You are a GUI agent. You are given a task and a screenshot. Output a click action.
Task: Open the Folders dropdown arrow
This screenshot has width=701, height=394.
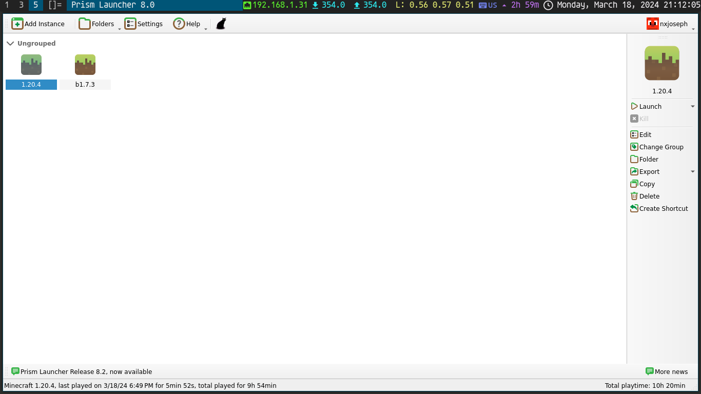[x=120, y=29]
